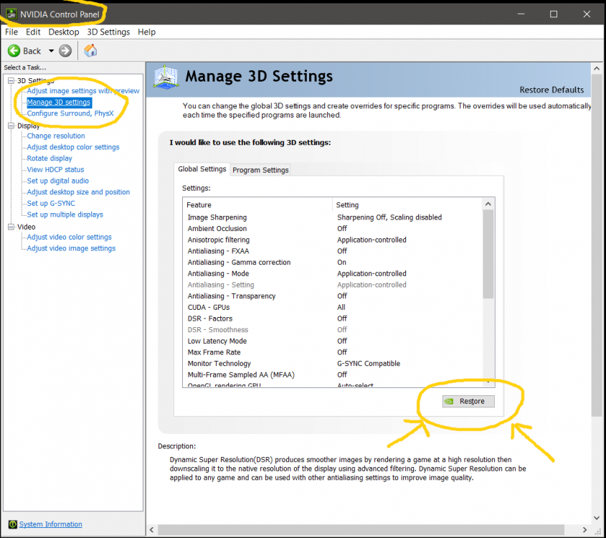Collapse the Display tree node
The height and width of the screenshot is (538, 606).
[11, 126]
